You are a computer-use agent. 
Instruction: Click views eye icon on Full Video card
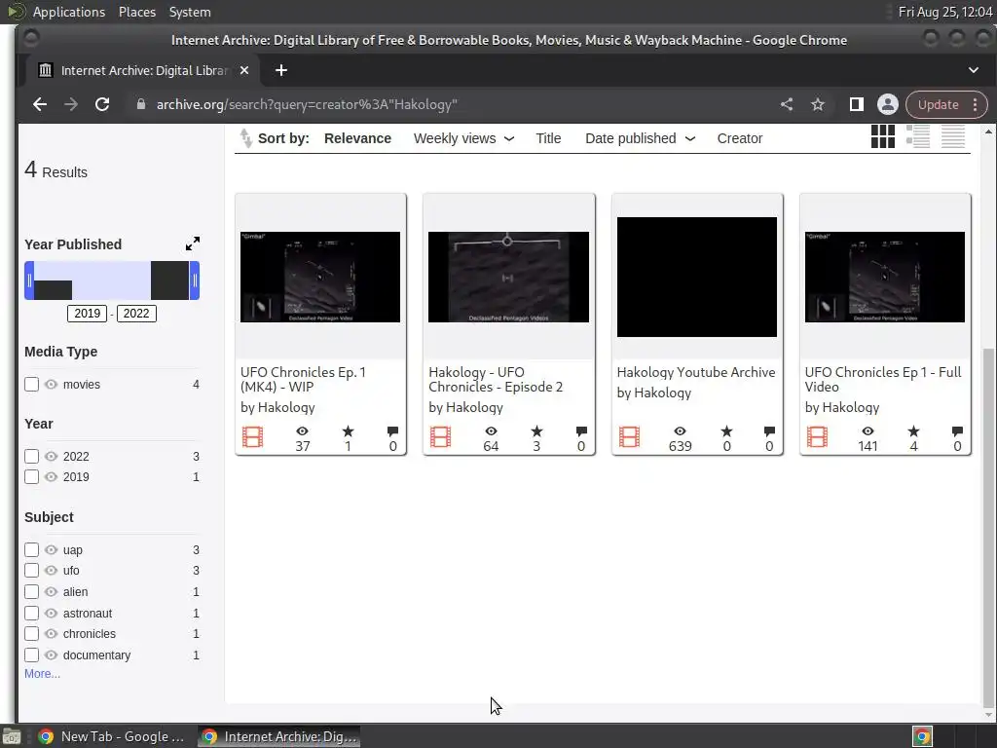tap(868, 431)
